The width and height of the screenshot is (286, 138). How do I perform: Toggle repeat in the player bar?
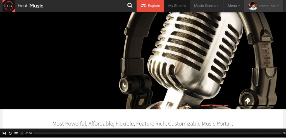click(10, 133)
